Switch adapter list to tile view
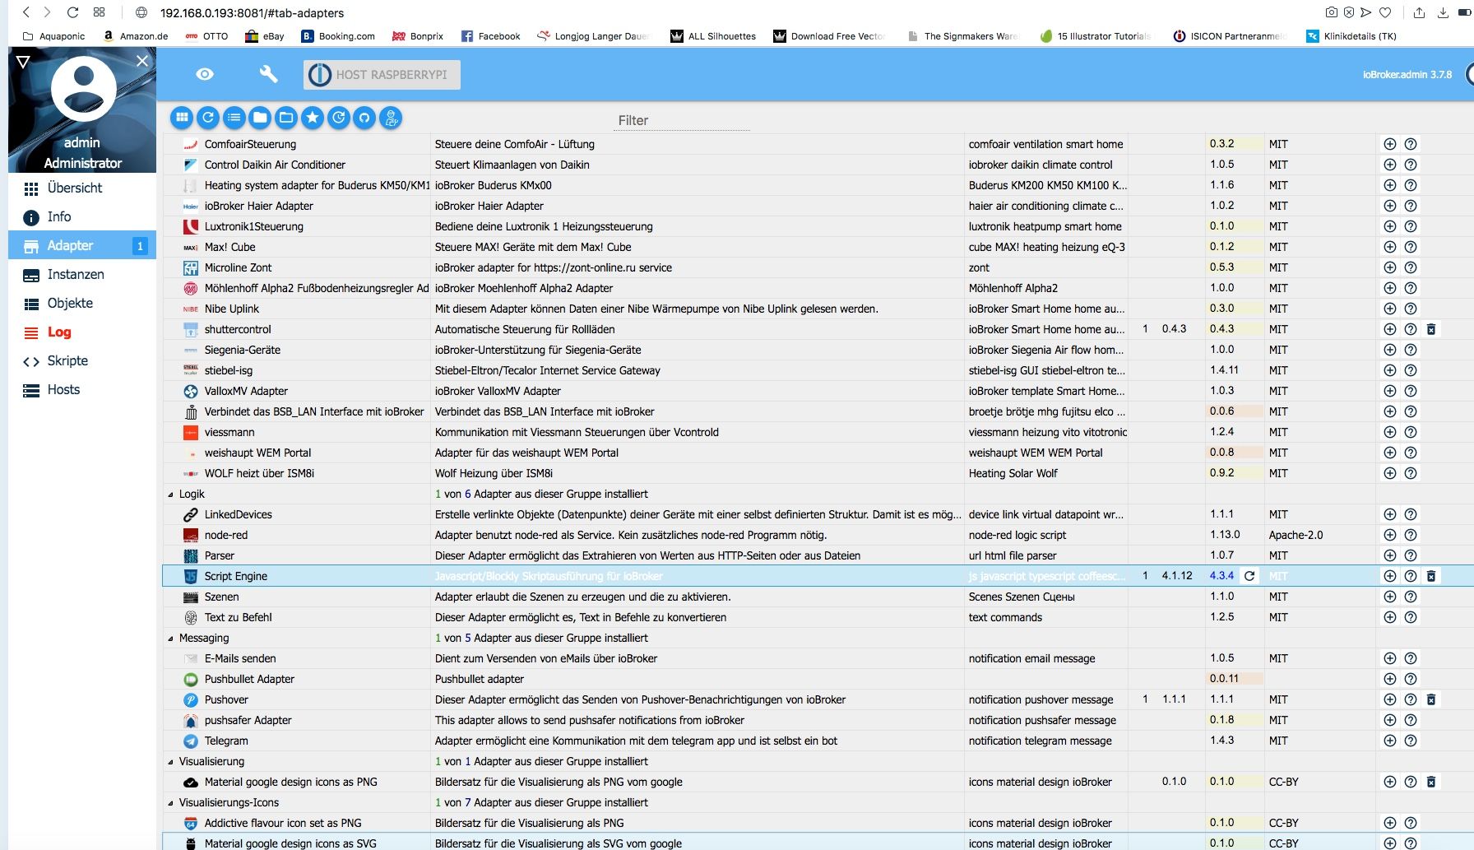 pyautogui.click(x=182, y=118)
